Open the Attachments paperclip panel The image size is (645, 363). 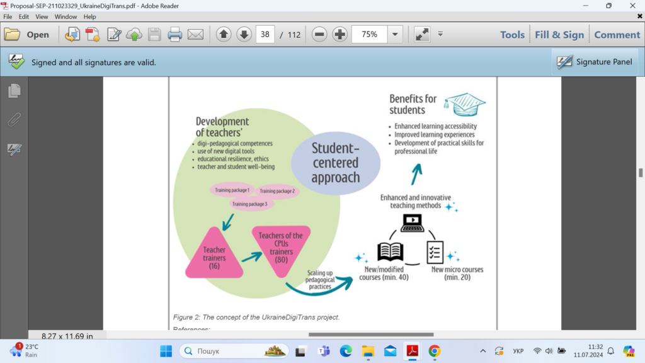14,120
